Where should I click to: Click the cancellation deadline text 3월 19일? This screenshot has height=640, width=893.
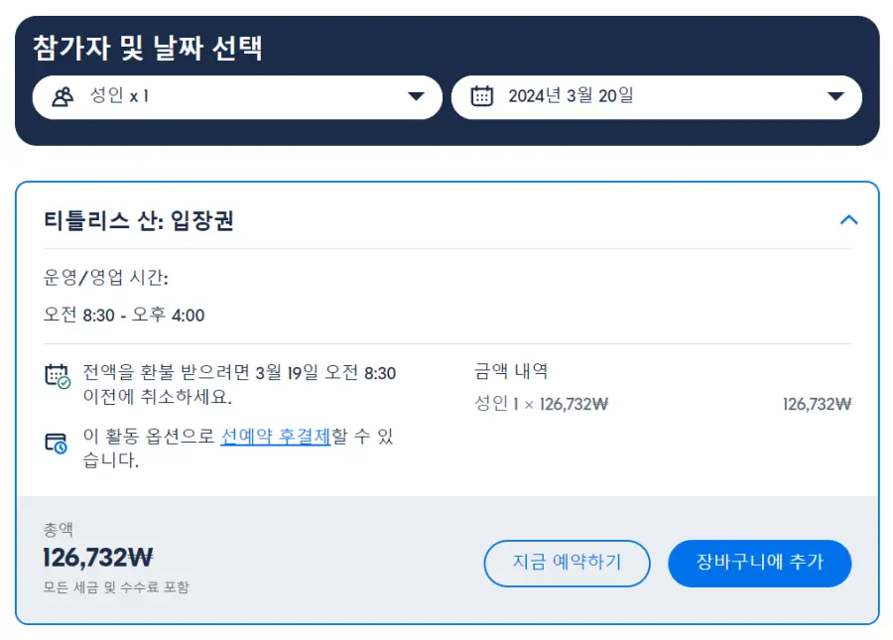[x=287, y=373]
